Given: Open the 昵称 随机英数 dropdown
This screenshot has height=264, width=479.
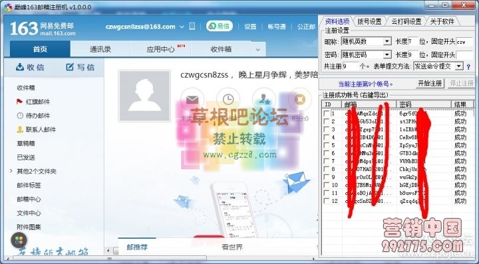Looking at the screenshot, I should (x=366, y=41).
